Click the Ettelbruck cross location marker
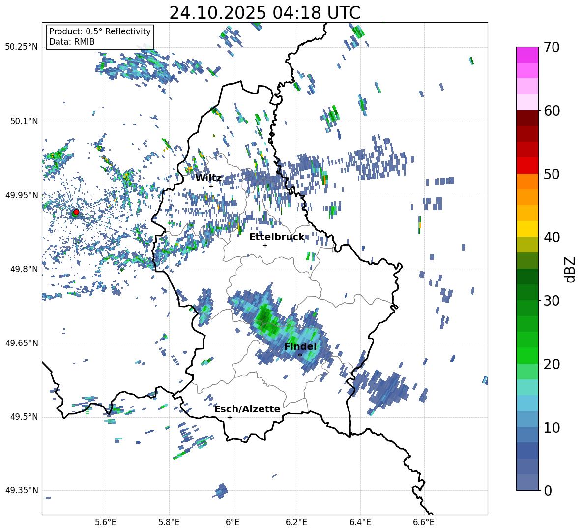Viewport: 582px width, 532px height. coord(265,245)
